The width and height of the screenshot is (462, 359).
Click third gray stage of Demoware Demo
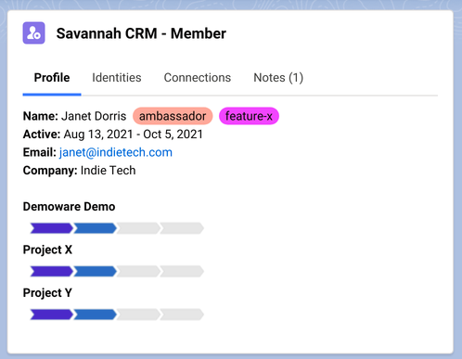pos(138,228)
